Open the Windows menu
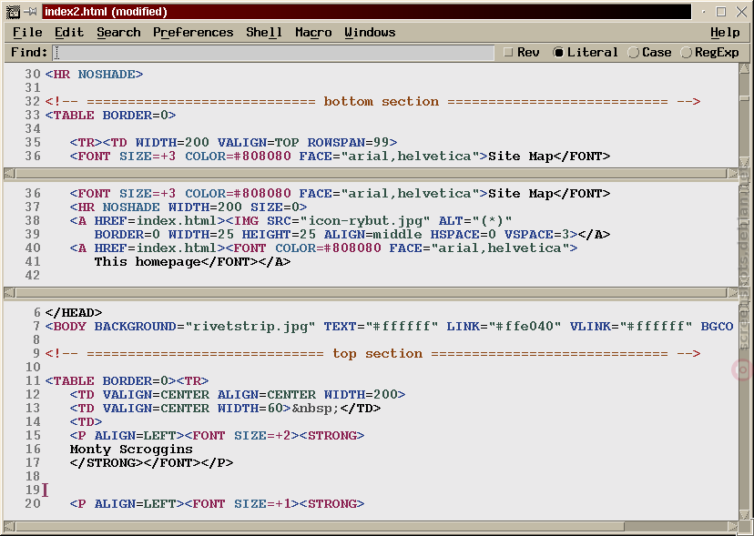 pos(370,32)
